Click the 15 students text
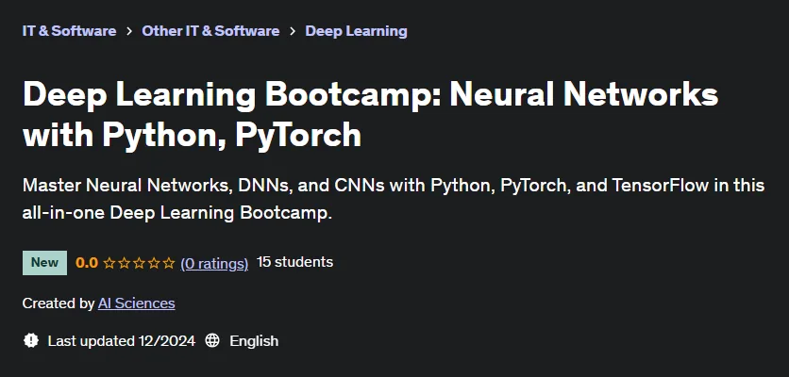 tap(294, 262)
